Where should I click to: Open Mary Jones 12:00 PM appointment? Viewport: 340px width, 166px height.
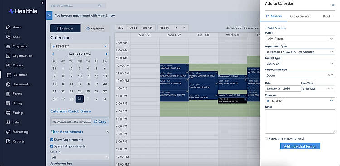[232, 84]
